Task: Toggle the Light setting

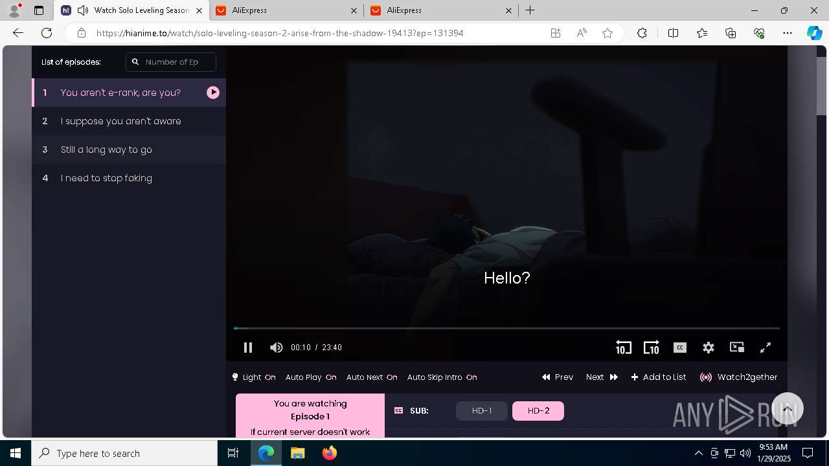Action: click(x=254, y=377)
